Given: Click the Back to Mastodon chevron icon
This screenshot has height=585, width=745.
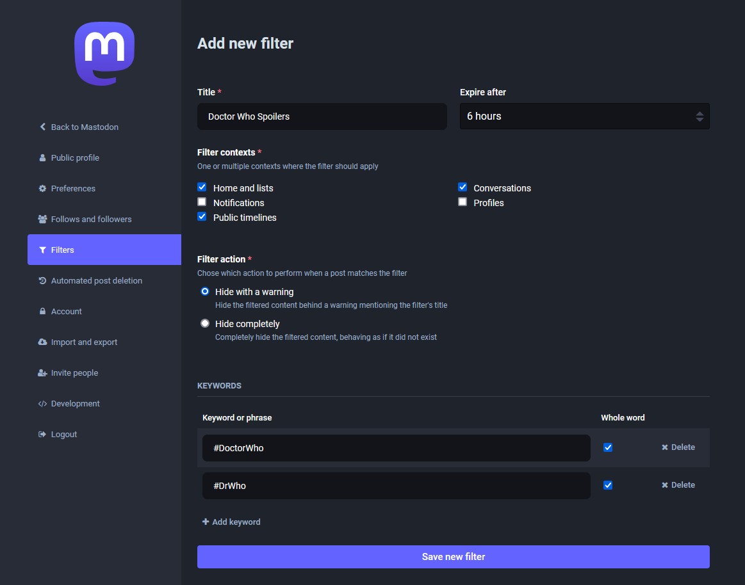Looking at the screenshot, I should point(43,127).
